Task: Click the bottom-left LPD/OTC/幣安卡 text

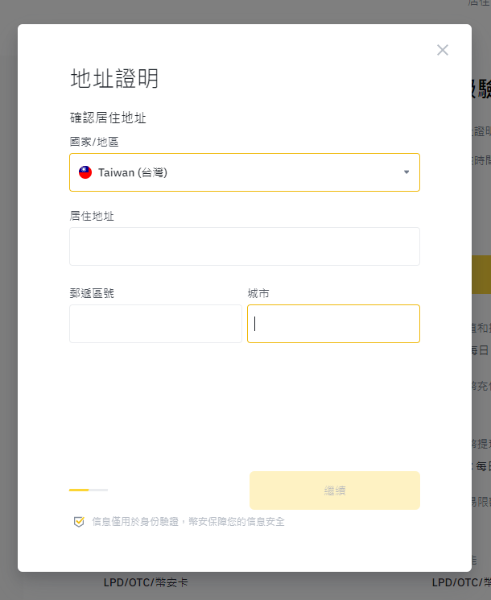Action: point(146,582)
